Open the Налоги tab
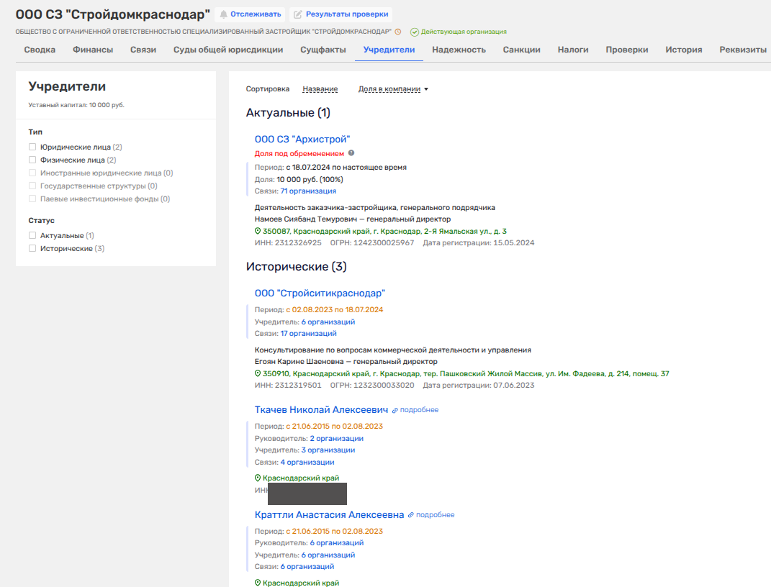The height and width of the screenshot is (587, 771). pyautogui.click(x=573, y=50)
